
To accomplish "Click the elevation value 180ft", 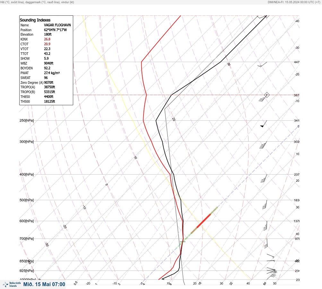I will pos(48,34).
